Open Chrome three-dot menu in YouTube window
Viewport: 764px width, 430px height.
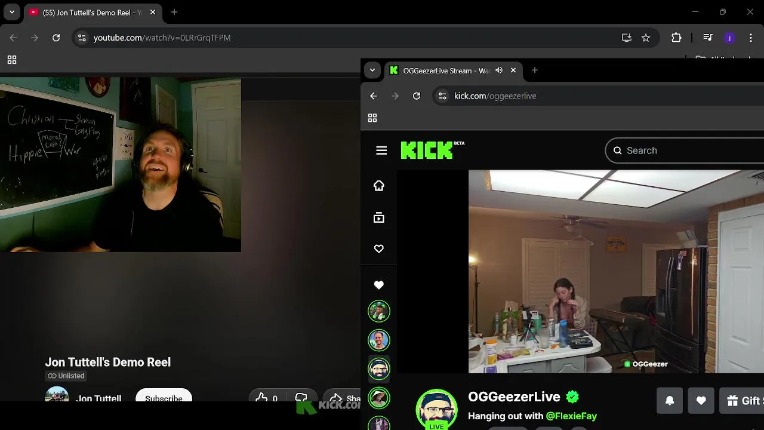(750, 38)
